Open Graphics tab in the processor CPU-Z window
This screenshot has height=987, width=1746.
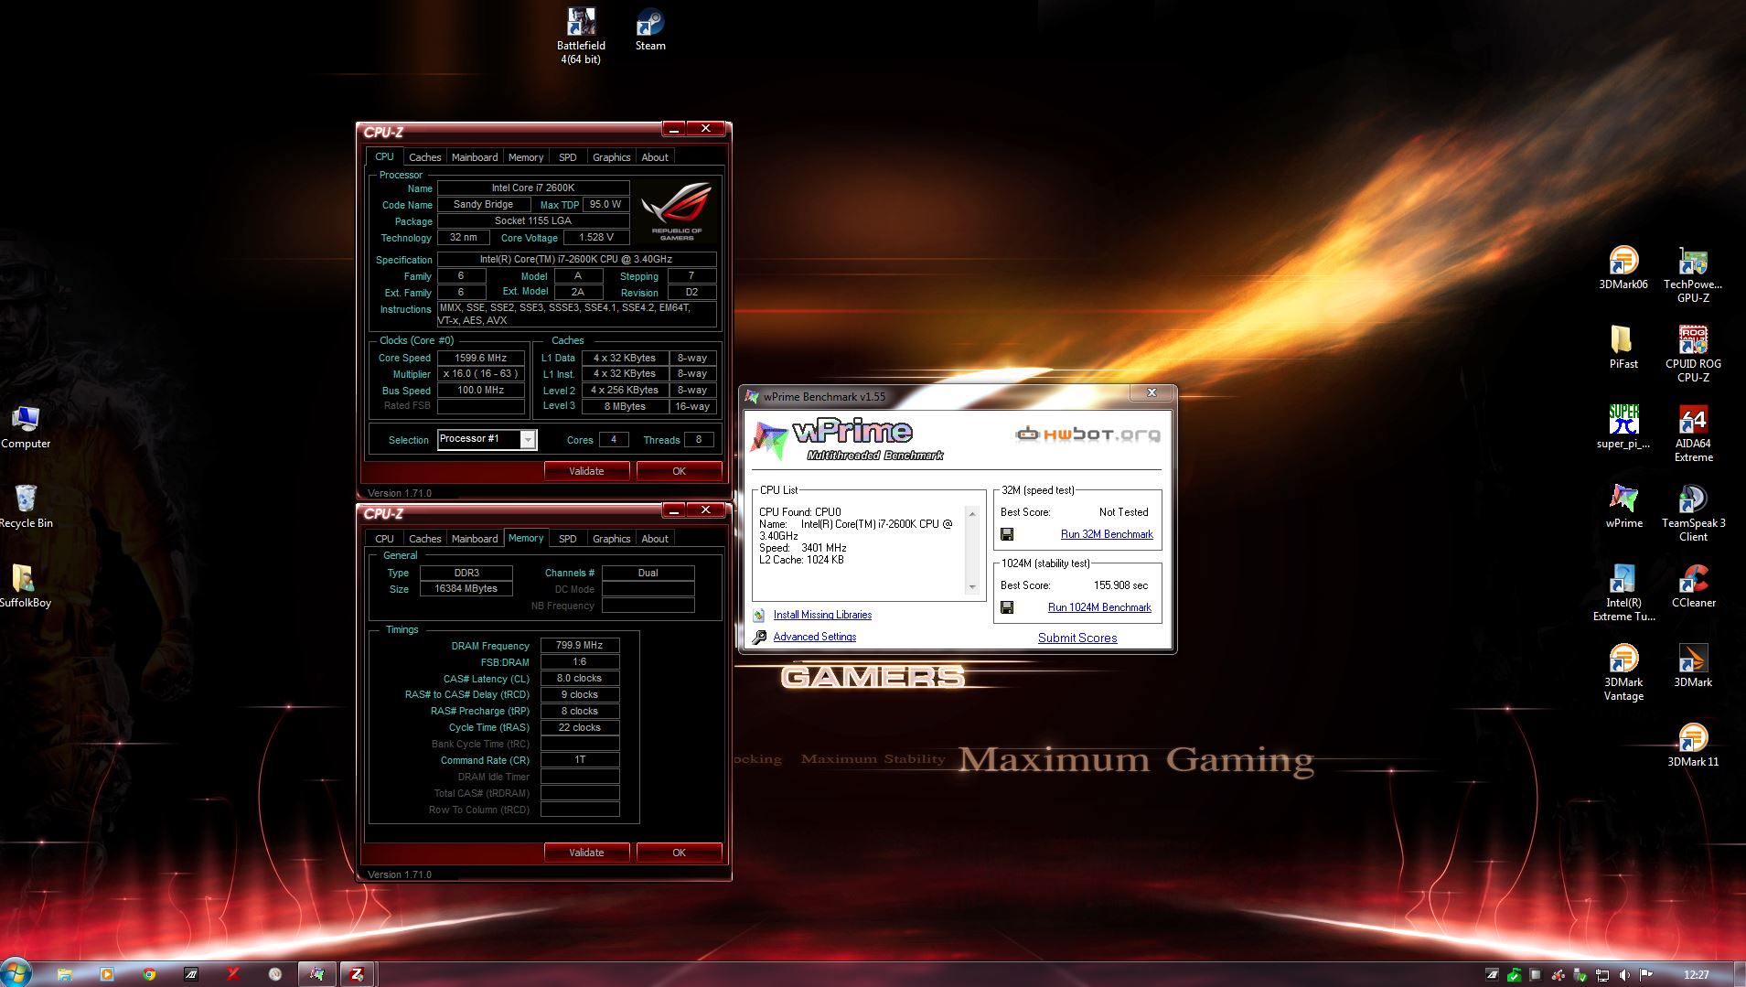611,157
